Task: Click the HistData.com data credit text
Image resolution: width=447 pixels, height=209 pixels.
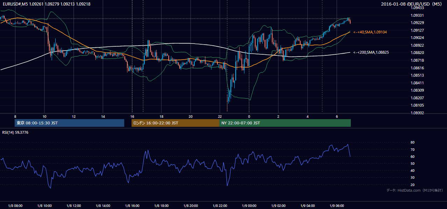Action: pos(415,190)
